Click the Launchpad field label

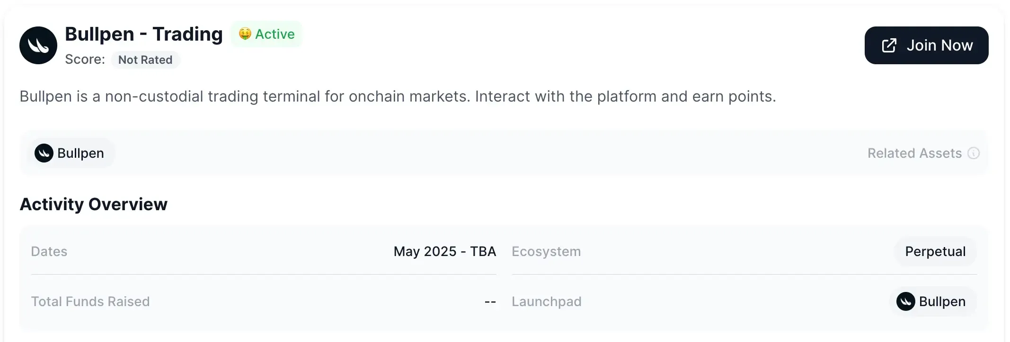[x=547, y=301]
